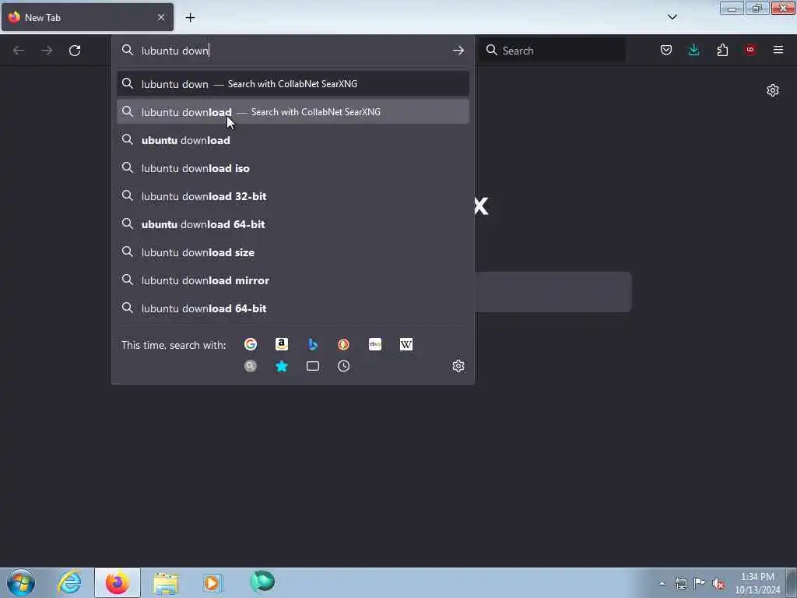Open the Pocket save icon
This screenshot has width=797, height=598.
pyautogui.click(x=666, y=50)
